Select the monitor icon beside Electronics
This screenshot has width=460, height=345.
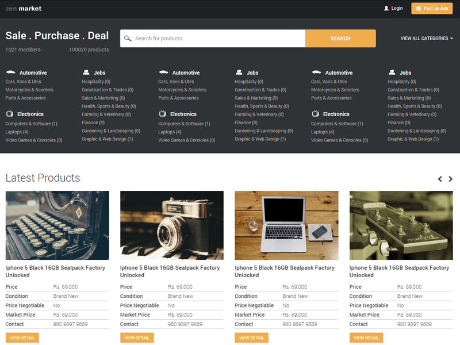pos(8,114)
